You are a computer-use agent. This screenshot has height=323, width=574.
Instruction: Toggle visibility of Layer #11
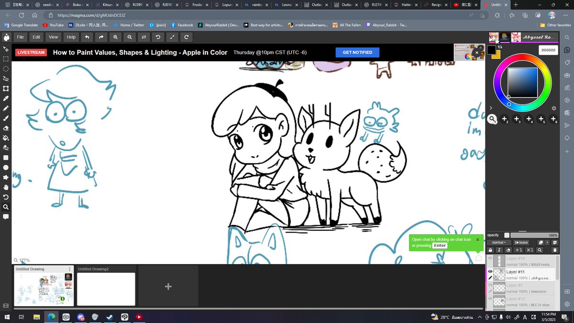(490, 272)
